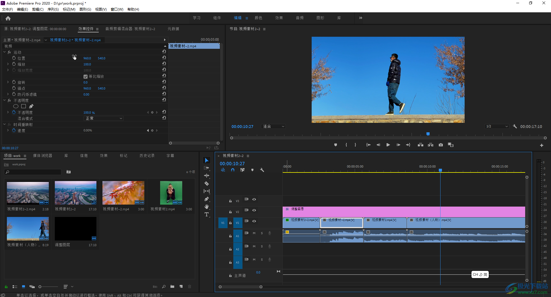Toggle lock on track V2
Screen dimensions: 551x297
[230, 212]
